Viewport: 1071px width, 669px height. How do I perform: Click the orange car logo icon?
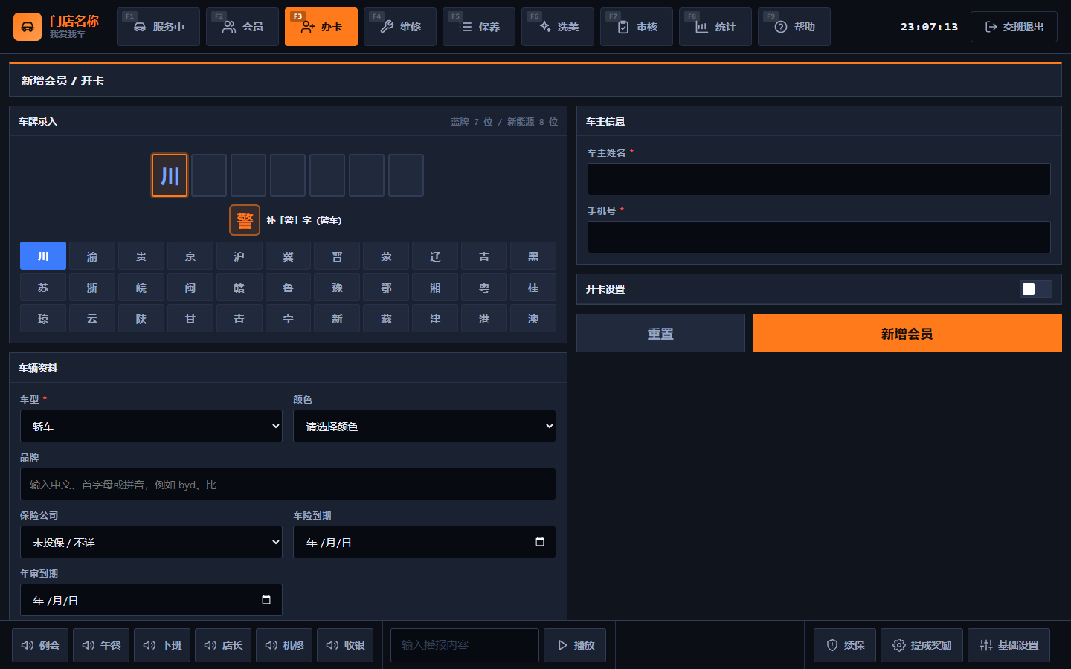click(28, 27)
